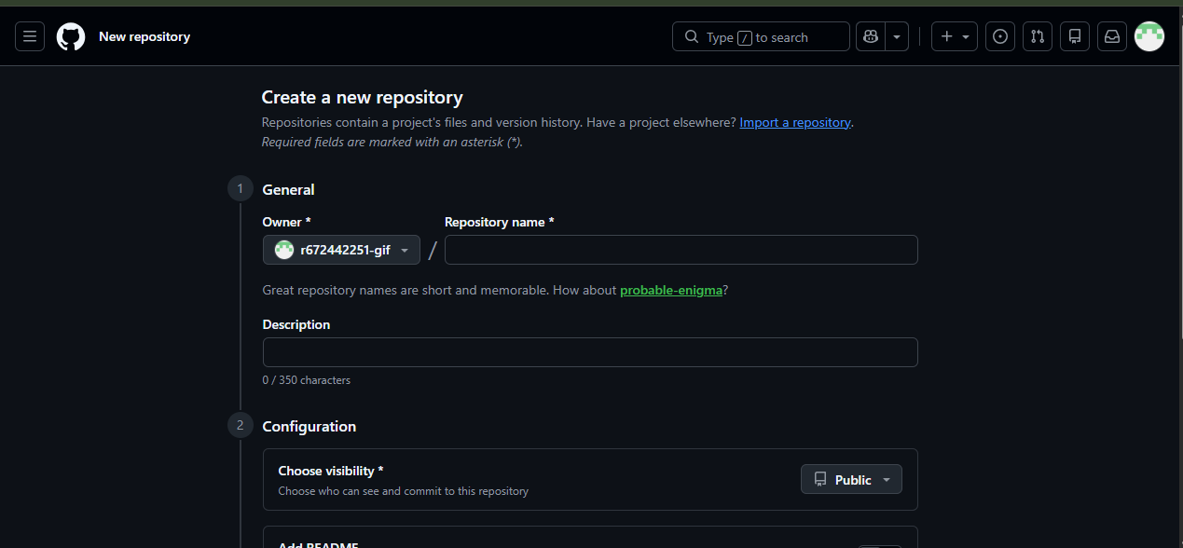Open the plus Create new menu
Image resolution: width=1183 pixels, height=548 pixels.
click(x=955, y=36)
